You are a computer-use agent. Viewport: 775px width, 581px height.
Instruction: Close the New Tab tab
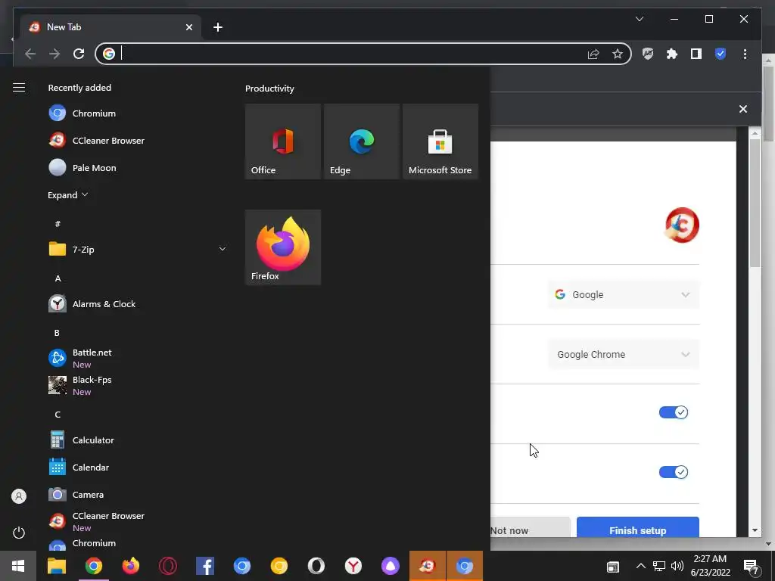(188, 27)
